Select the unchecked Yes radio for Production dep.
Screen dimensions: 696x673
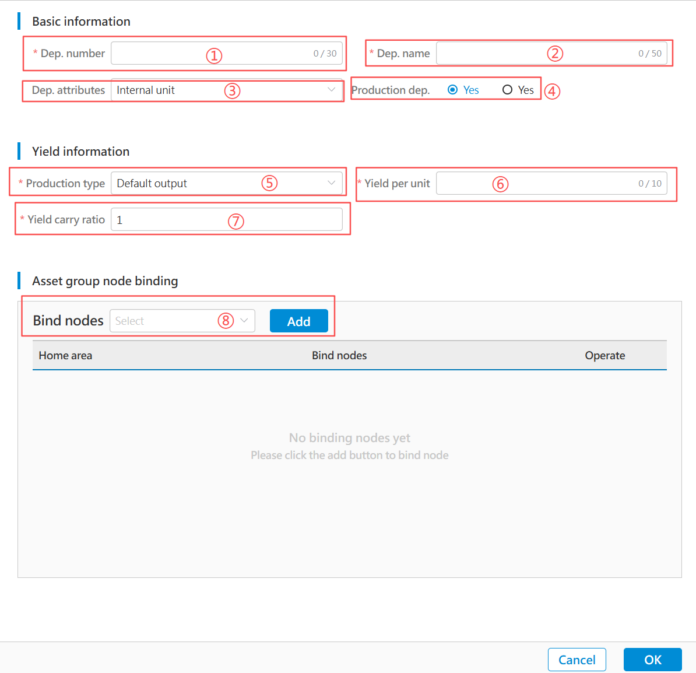pos(507,90)
